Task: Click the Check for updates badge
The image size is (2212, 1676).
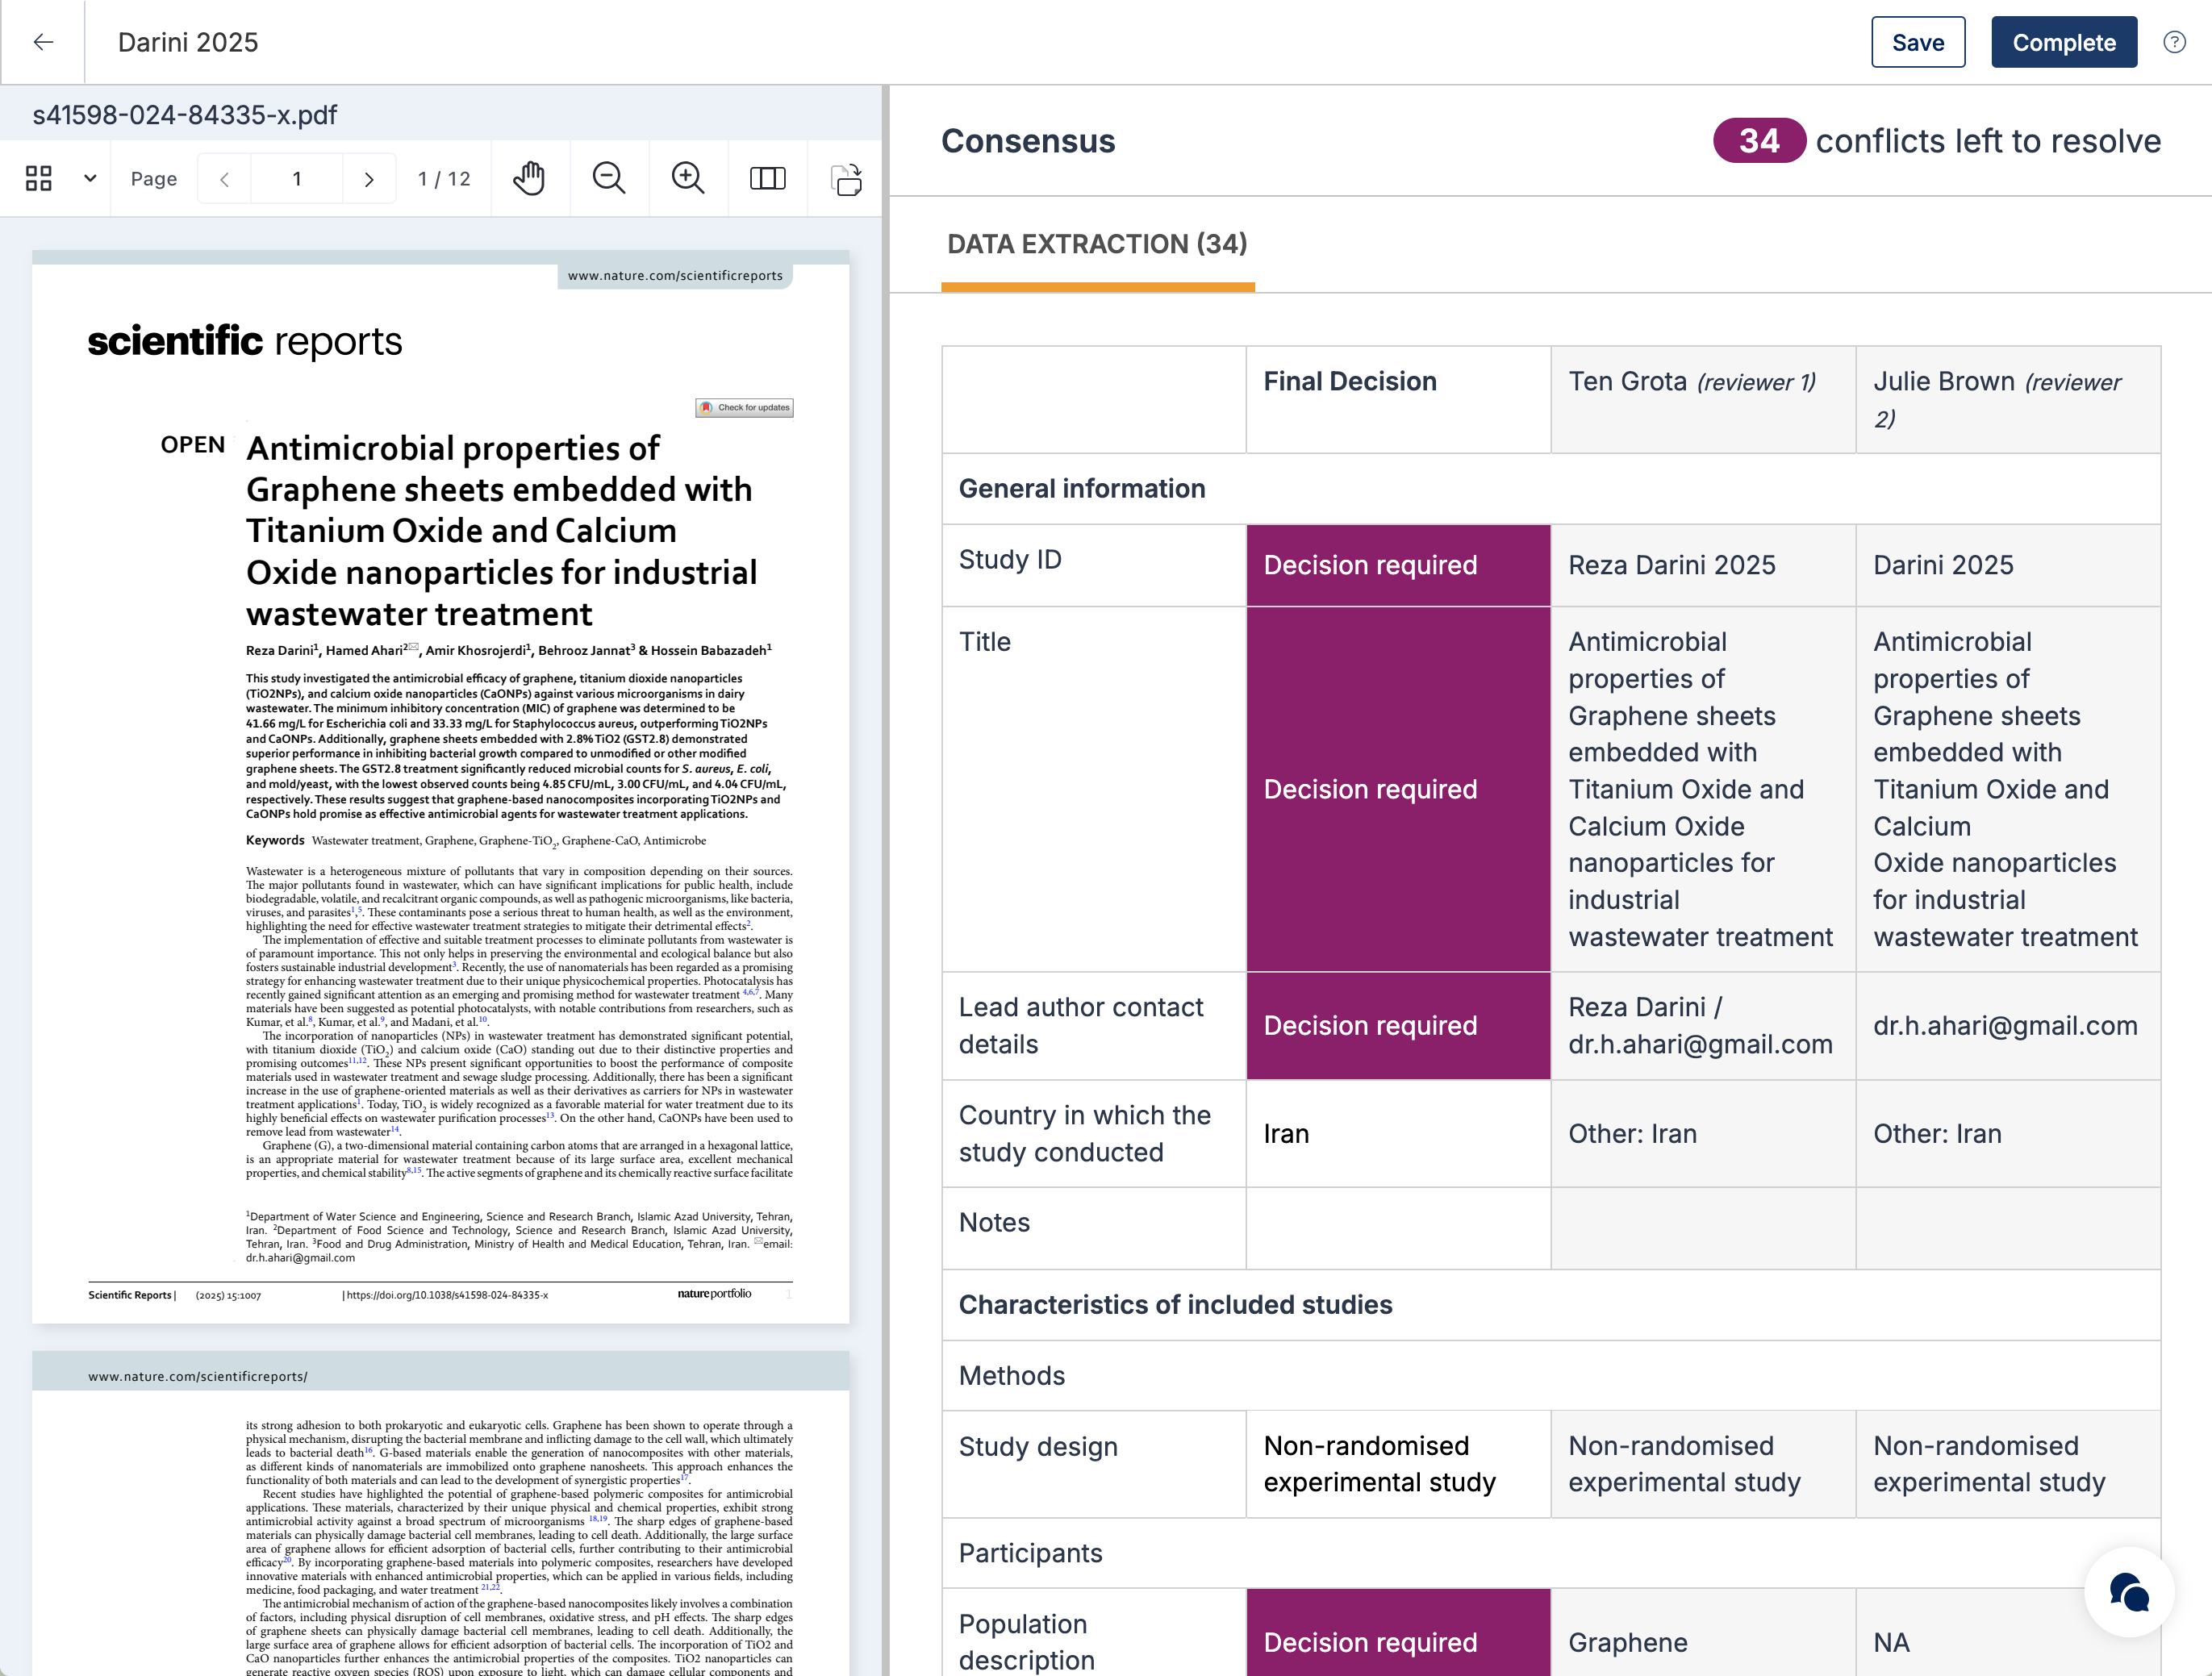Action: click(745, 407)
